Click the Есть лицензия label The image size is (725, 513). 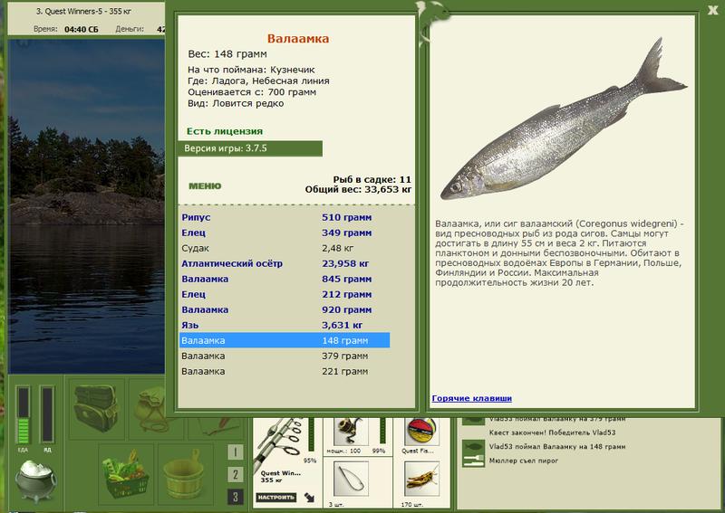[x=225, y=131]
